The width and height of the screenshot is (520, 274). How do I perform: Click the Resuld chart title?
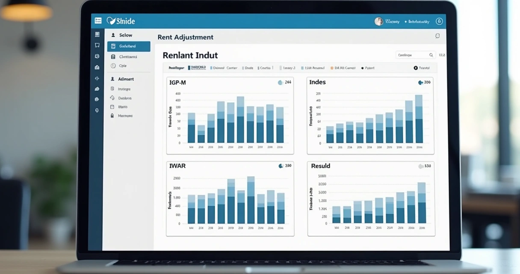[321, 166]
